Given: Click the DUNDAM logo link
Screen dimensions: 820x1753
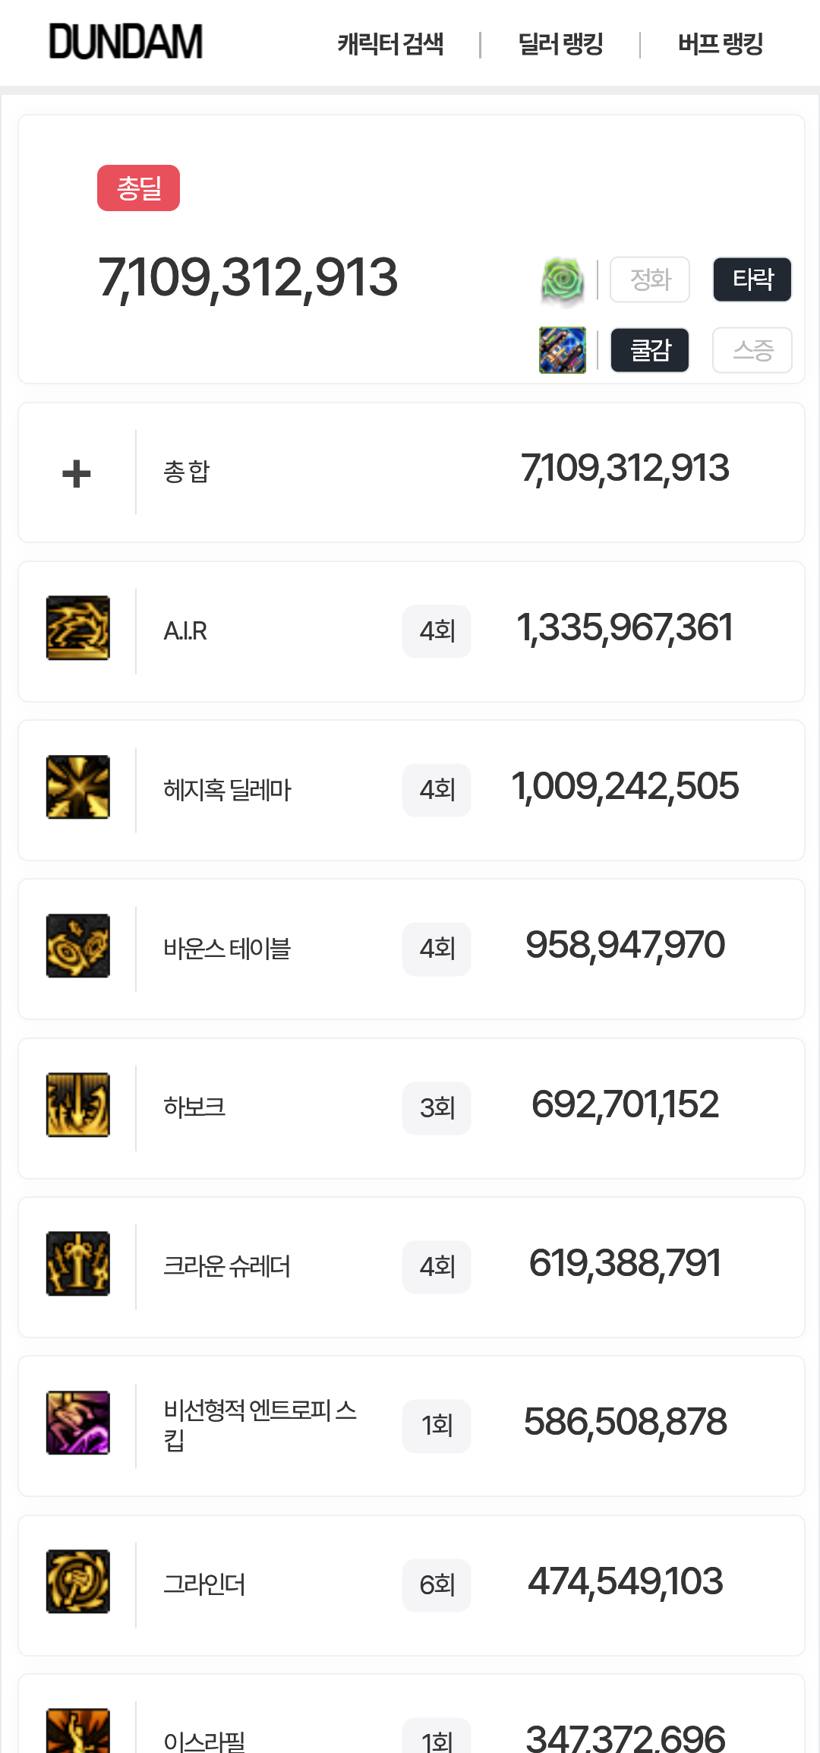Looking at the screenshot, I should pos(126,42).
